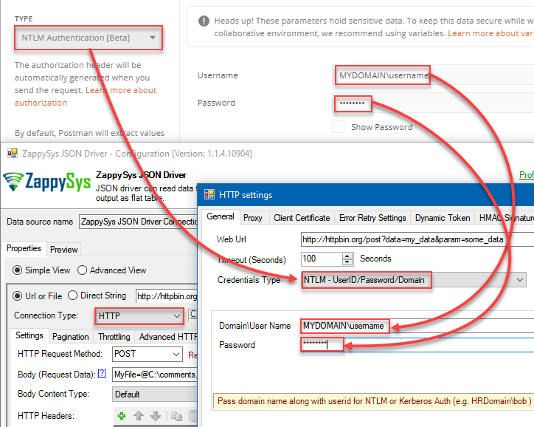
Task: Click the HTTP settings window title icon
Action: 209,194
